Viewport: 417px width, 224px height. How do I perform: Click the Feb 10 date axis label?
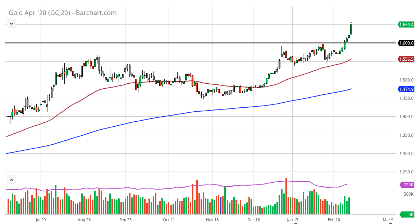[x=334, y=220]
